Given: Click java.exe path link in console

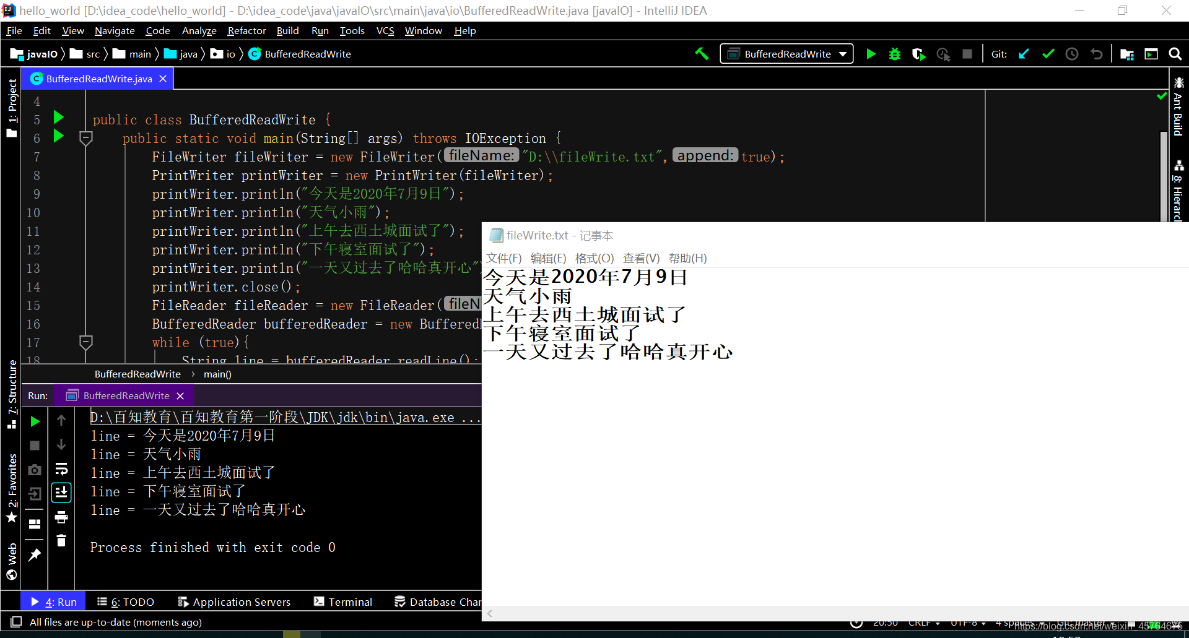Looking at the screenshot, I should [285, 417].
